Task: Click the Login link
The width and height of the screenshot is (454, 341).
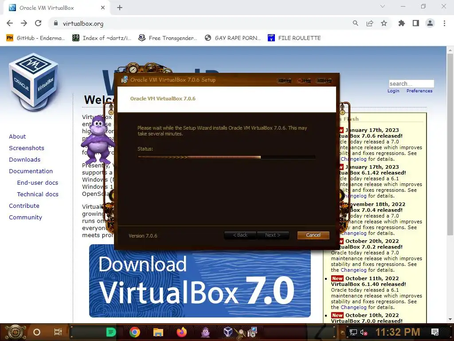Action: pyautogui.click(x=393, y=91)
